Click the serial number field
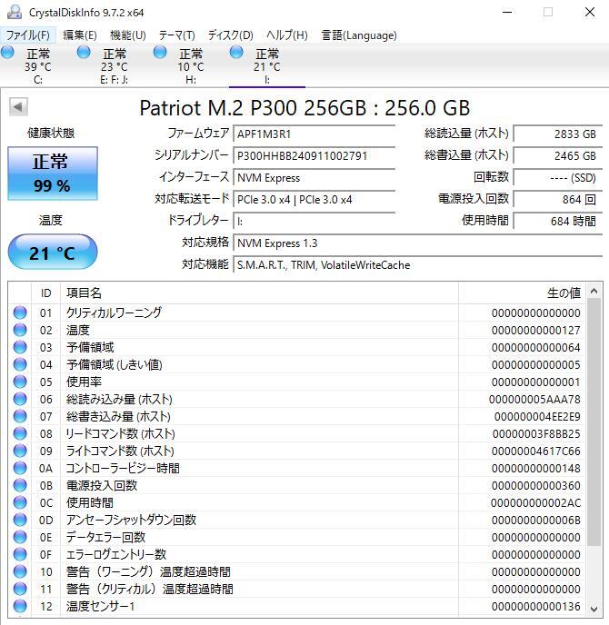This screenshot has height=625, width=609. coord(314,155)
